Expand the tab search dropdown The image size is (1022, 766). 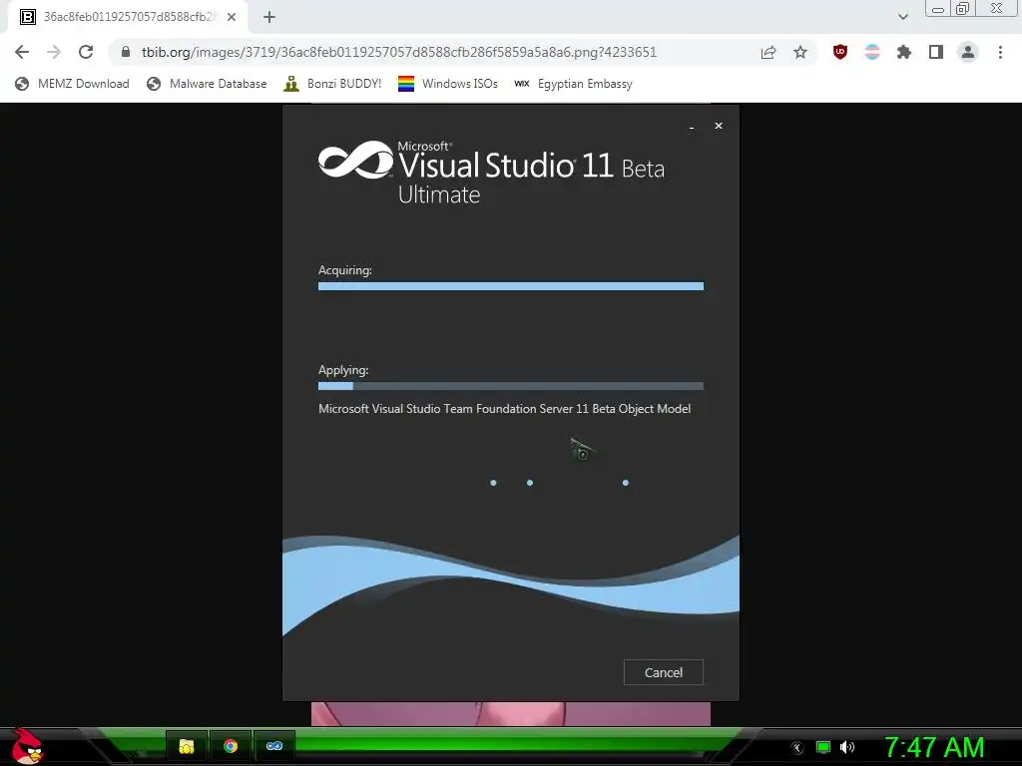point(902,17)
